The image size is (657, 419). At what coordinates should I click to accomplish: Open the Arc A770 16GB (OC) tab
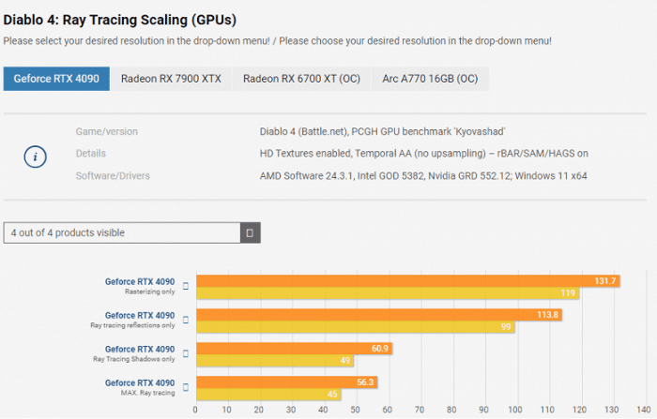tap(430, 79)
